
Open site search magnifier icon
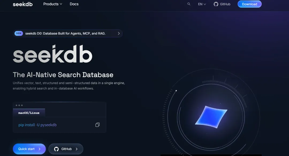point(189,4)
